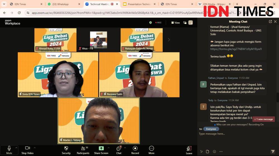Select Persiana Galih video tile
The image size is (279, 156).
[x=139, y=75]
